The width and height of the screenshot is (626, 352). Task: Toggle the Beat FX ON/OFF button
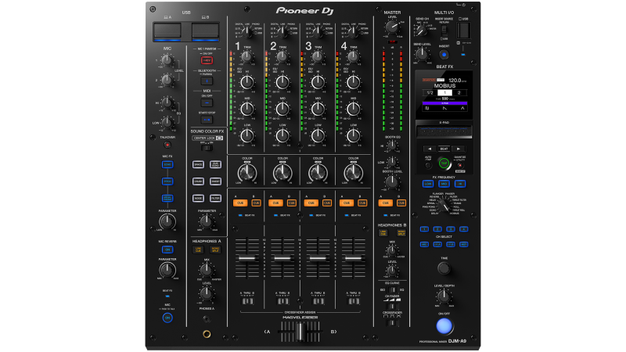point(444,324)
